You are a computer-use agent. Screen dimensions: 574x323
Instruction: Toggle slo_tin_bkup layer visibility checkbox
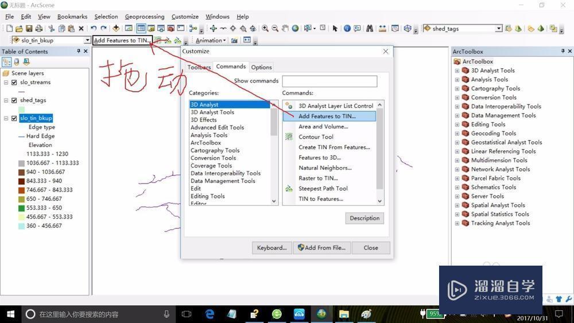pos(14,118)
